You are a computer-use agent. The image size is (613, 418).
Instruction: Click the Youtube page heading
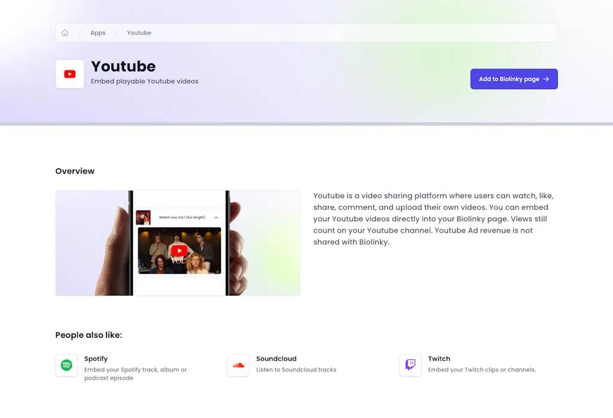point(123,66)
